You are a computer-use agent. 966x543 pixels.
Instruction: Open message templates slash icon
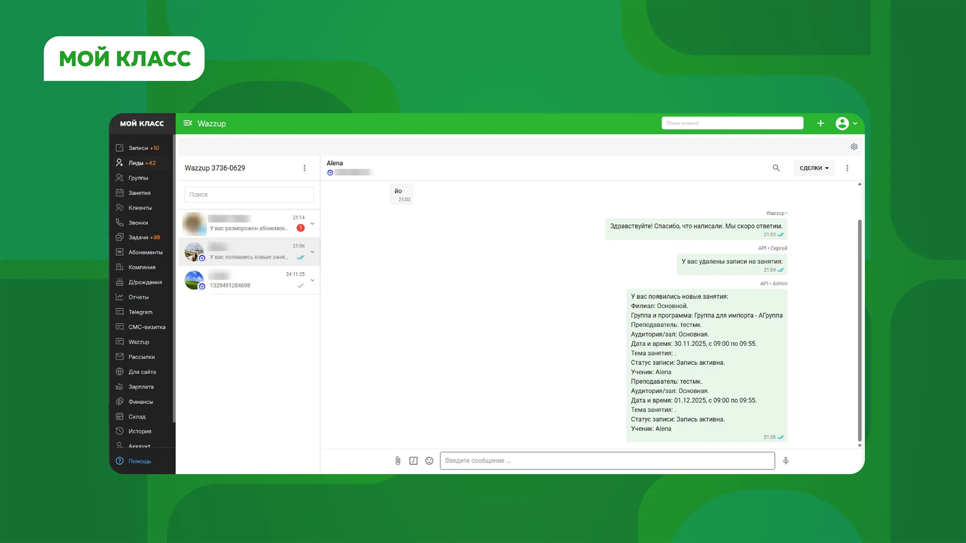coord(413,461)
